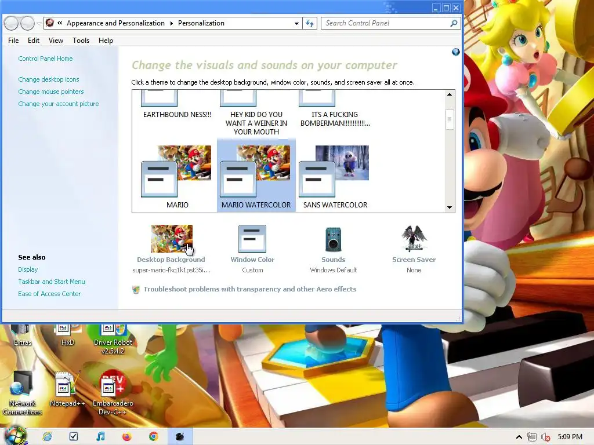Click the search magnifier icon
This screenshot has height=445, width=594.
click(x=454, y=23)
